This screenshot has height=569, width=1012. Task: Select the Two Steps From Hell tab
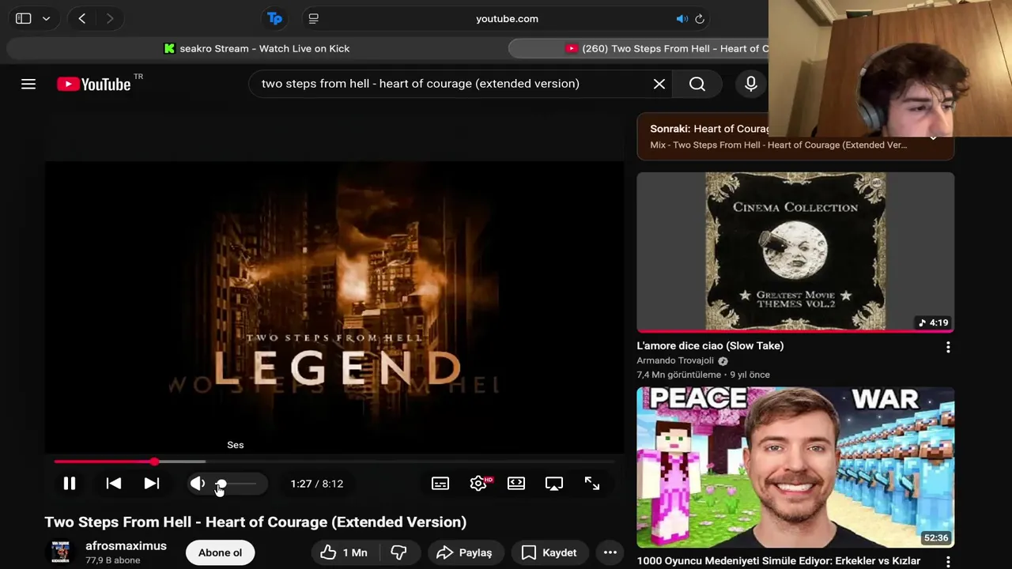(x=640, y=48)
